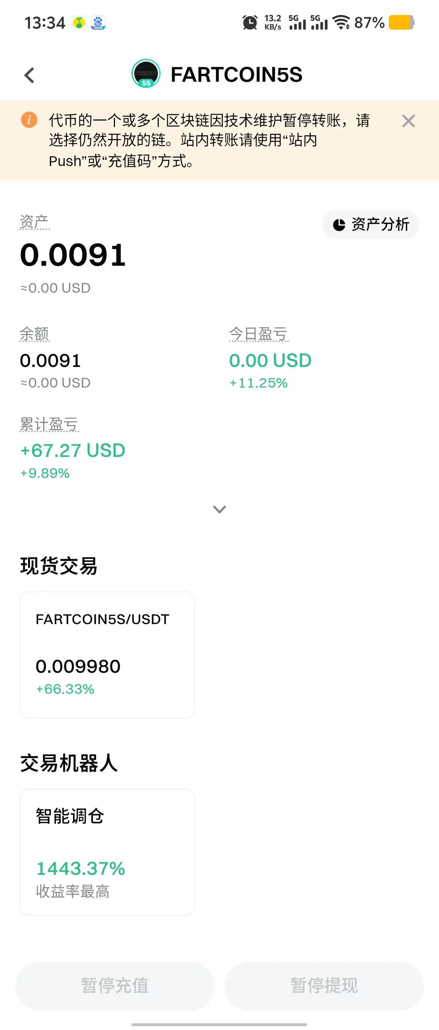Tap the pie chart icon in 资产分析
Screen dimensions: 439x1030
tap(339, 225)
